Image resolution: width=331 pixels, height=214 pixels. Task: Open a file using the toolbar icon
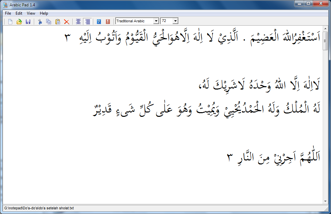pos(19,21)
